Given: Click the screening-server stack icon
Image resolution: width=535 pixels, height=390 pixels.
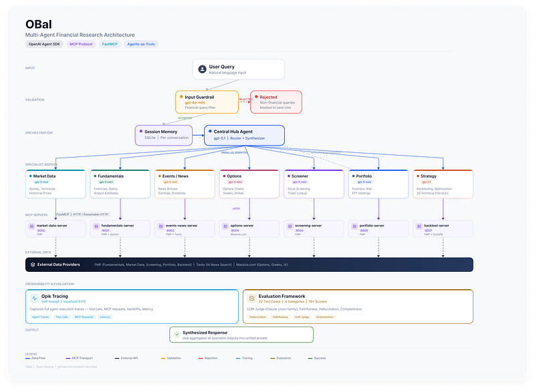Looking at the screenshot, I should (290, 226).
